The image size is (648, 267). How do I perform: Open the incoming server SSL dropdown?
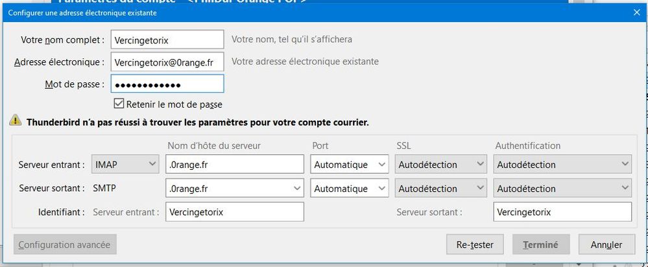440,165
